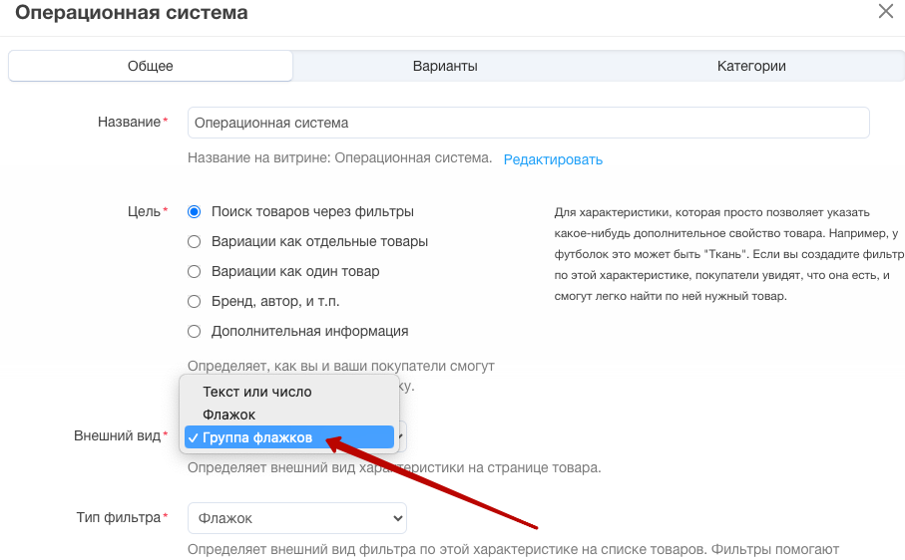Choose Дополнительная информация radio button

click(x=194, y=331)
